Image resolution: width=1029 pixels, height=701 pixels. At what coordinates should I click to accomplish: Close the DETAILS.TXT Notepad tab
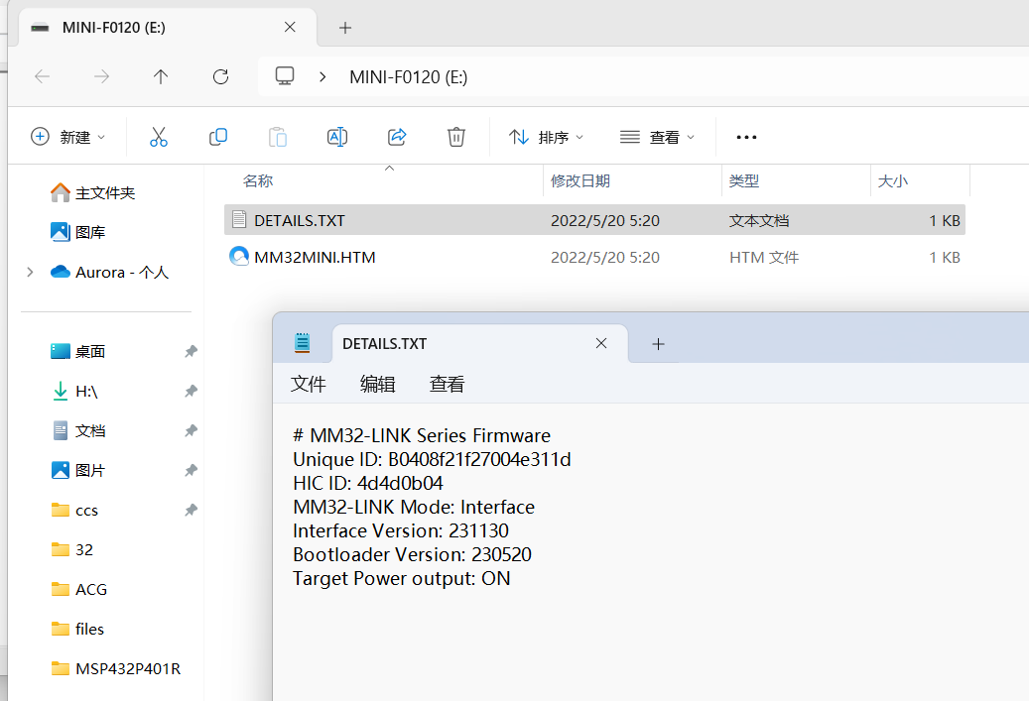point(601,343)
